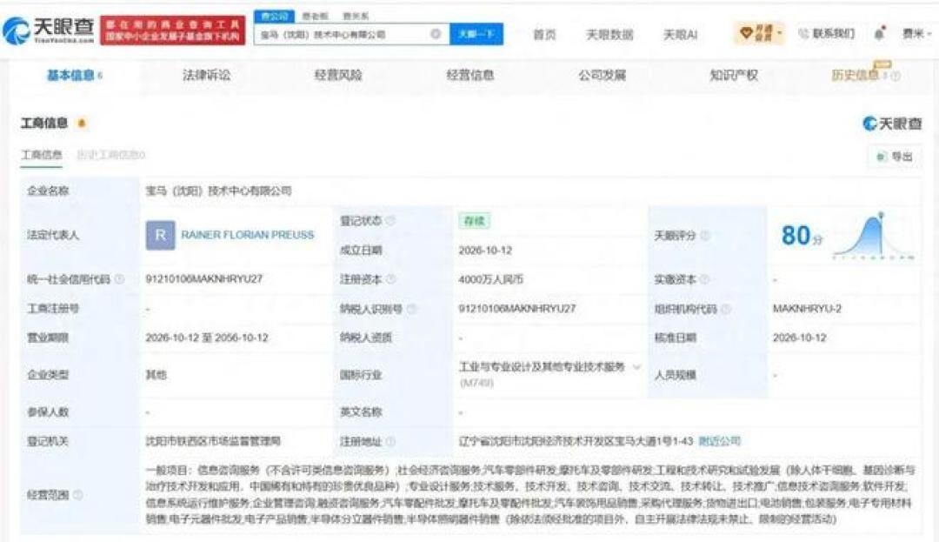Click the help icon beside 统一社会信用代码
The height and width of the screenshot is (542, 939).
coord(119,279)
